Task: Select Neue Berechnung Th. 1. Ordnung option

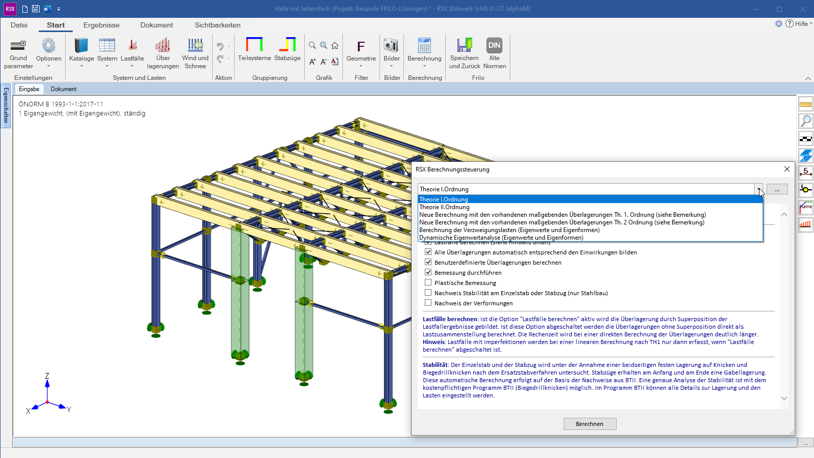Action: [590, 215]
